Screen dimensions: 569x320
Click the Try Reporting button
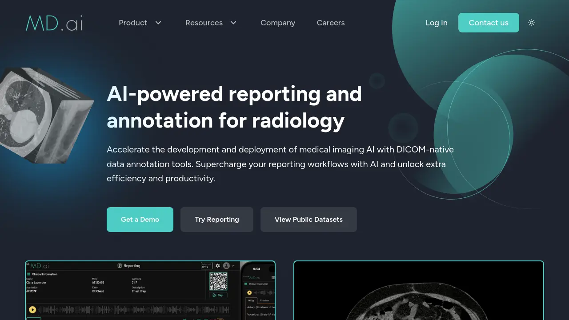[x=217, y=220]
